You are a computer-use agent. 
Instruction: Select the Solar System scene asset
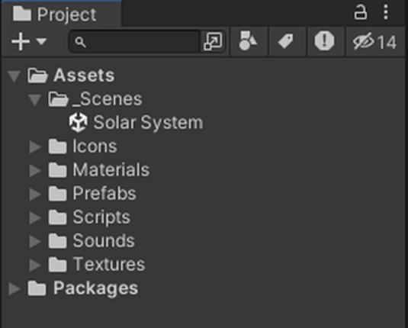136,122
